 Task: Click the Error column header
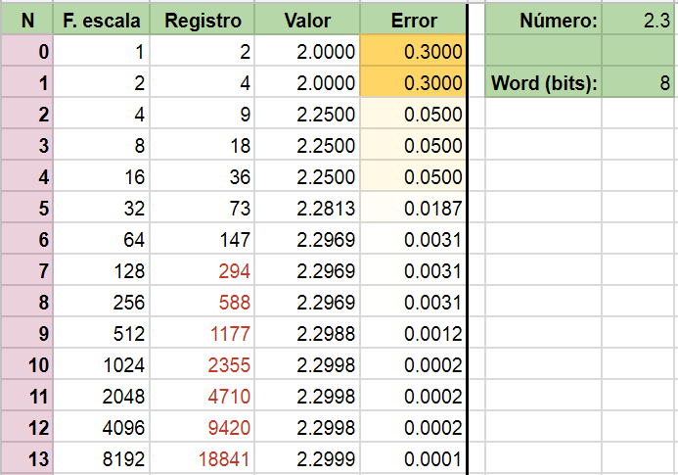point(413,20)
